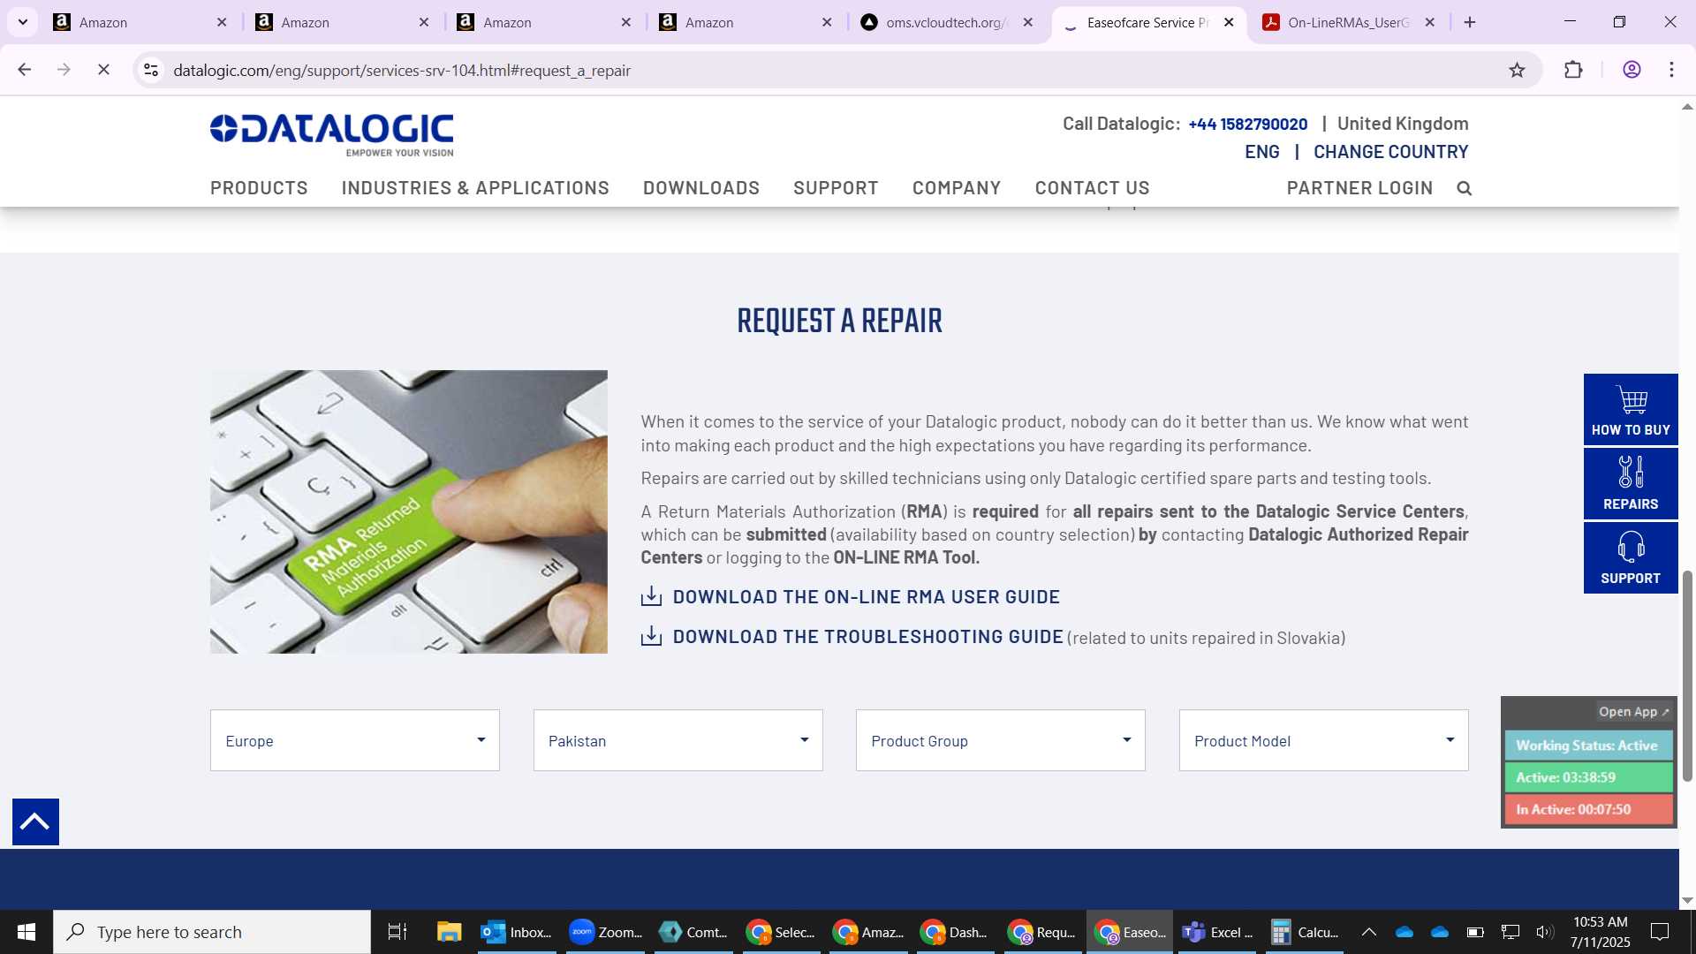The width and height of the screenshot is (1696, 954).
Task: Click the page vertical scrollbar thumb
Action: [1687, 676]
